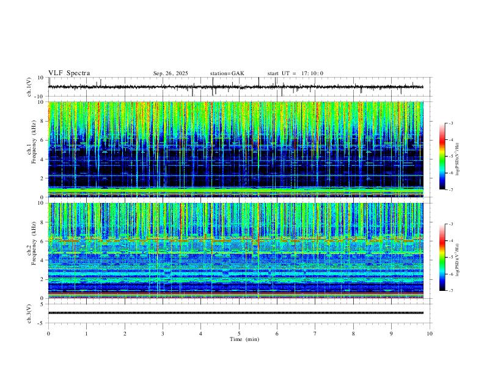This screenshot has width=484, height=374.
Task: Click the orange 6 kHz band in ch.2 spectrogram
Action: click(x=235, y=240)
